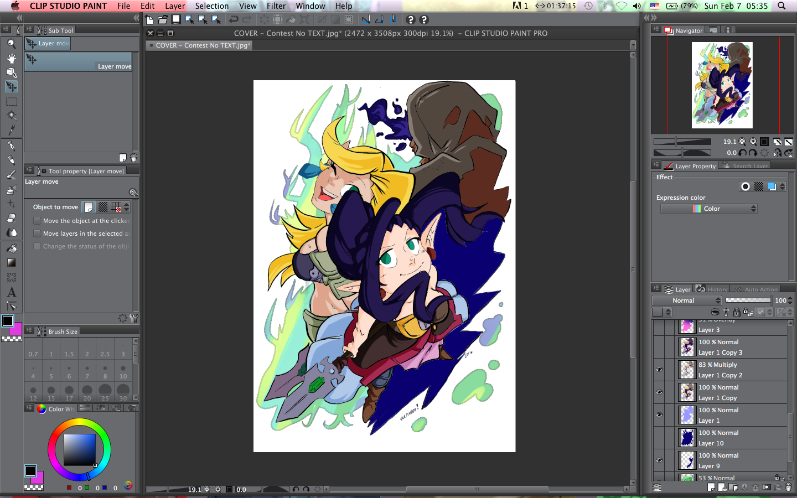Select the Pen tool

[x=11, y=146]
